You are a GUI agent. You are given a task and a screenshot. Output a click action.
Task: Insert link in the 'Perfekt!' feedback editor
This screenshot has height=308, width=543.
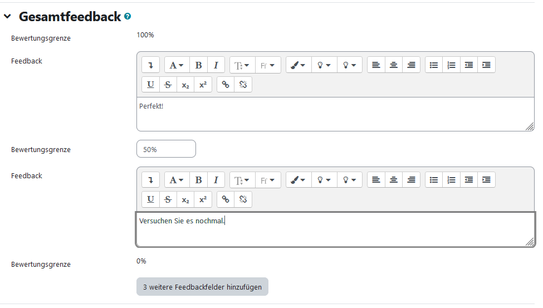[x=226, y=85]
